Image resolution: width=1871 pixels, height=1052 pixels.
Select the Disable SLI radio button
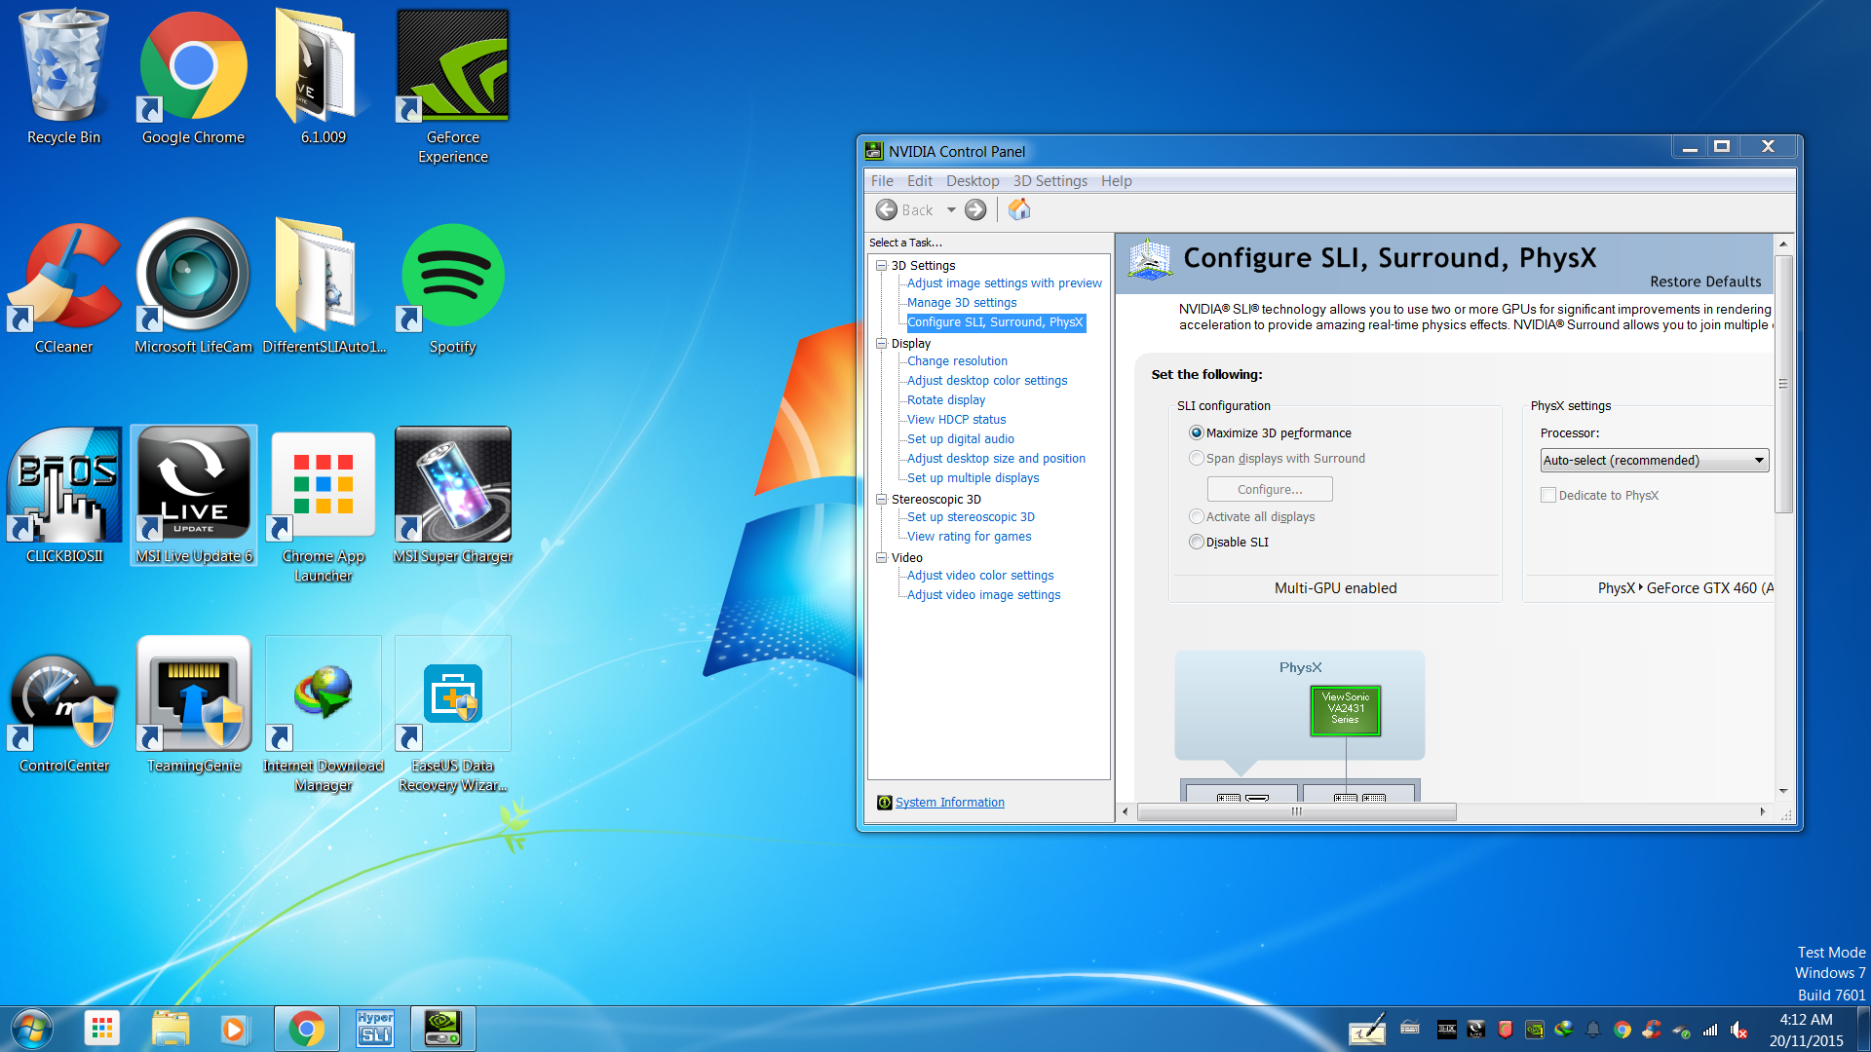[1197, 542]
